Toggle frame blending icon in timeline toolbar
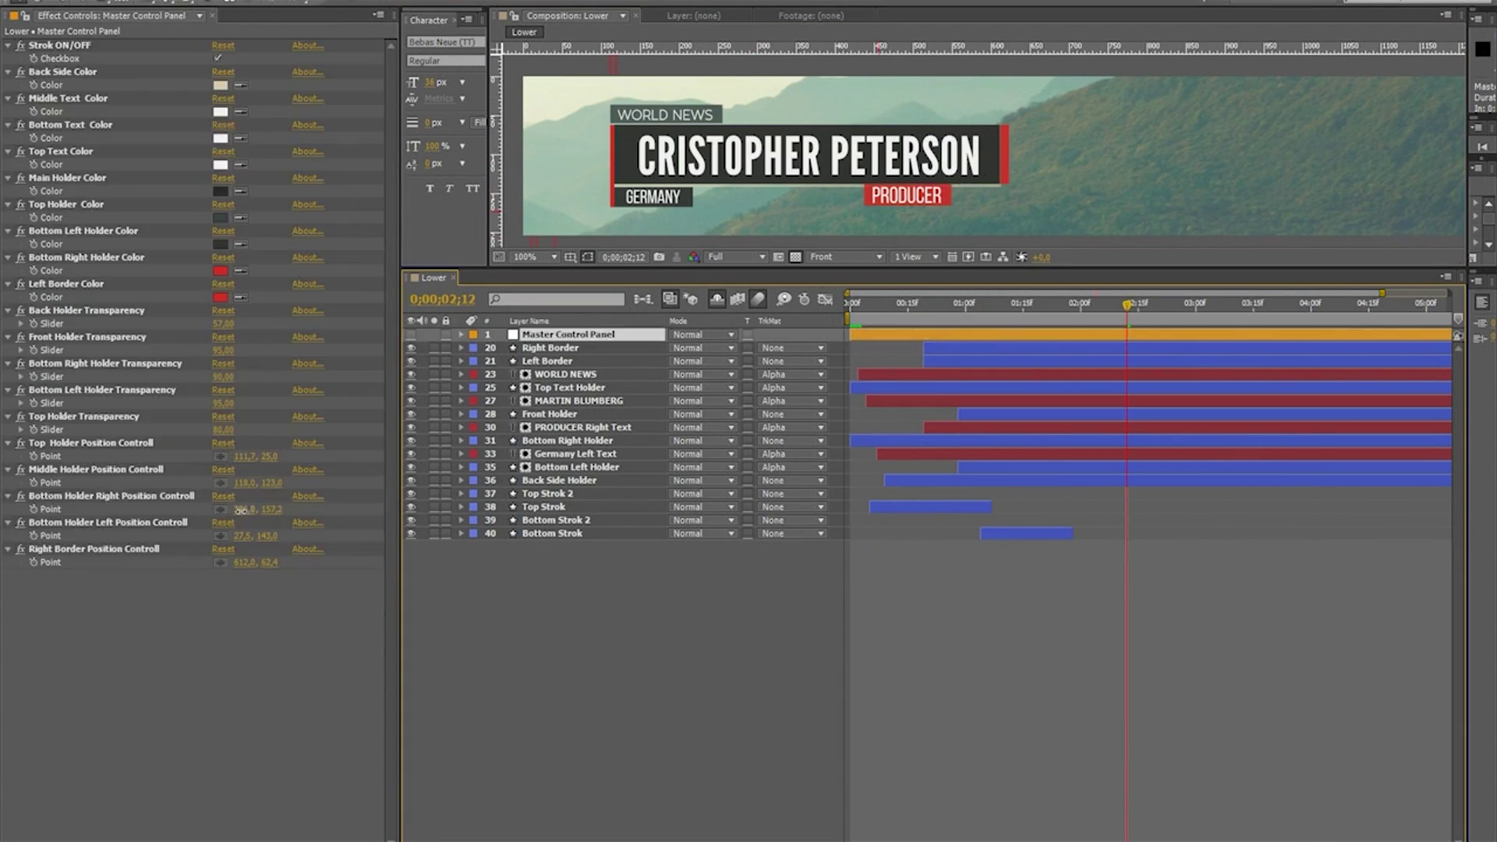The image size is (1497, 842). click(737, 299)
